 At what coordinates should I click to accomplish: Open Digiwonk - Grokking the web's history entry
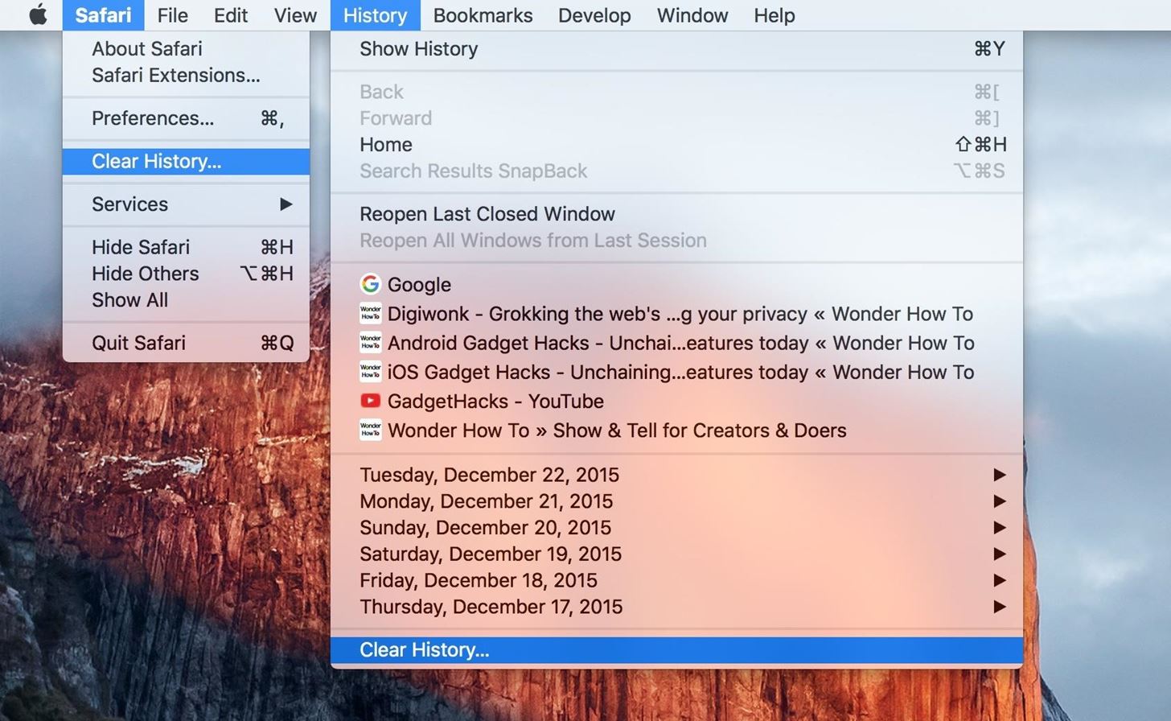point(676,313)
